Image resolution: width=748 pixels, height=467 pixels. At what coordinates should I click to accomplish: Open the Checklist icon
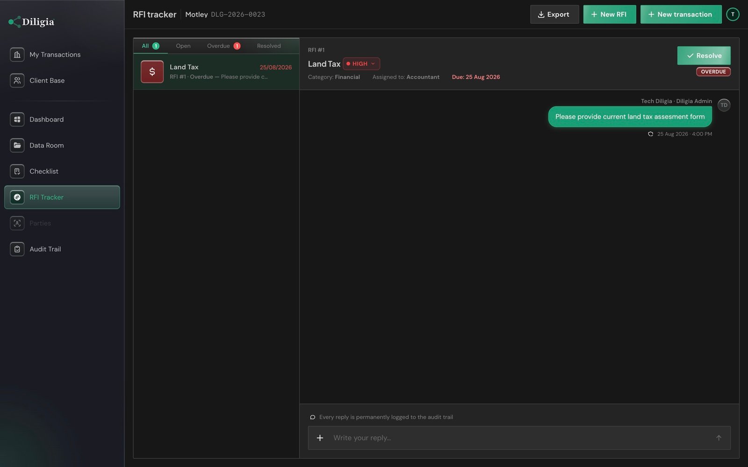tap(17, 171)
